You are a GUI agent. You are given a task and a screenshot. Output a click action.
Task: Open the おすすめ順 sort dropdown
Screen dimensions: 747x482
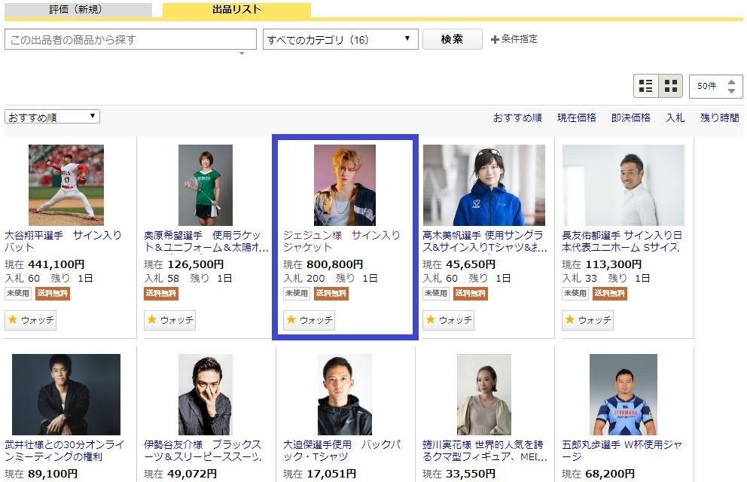[52, 117]
